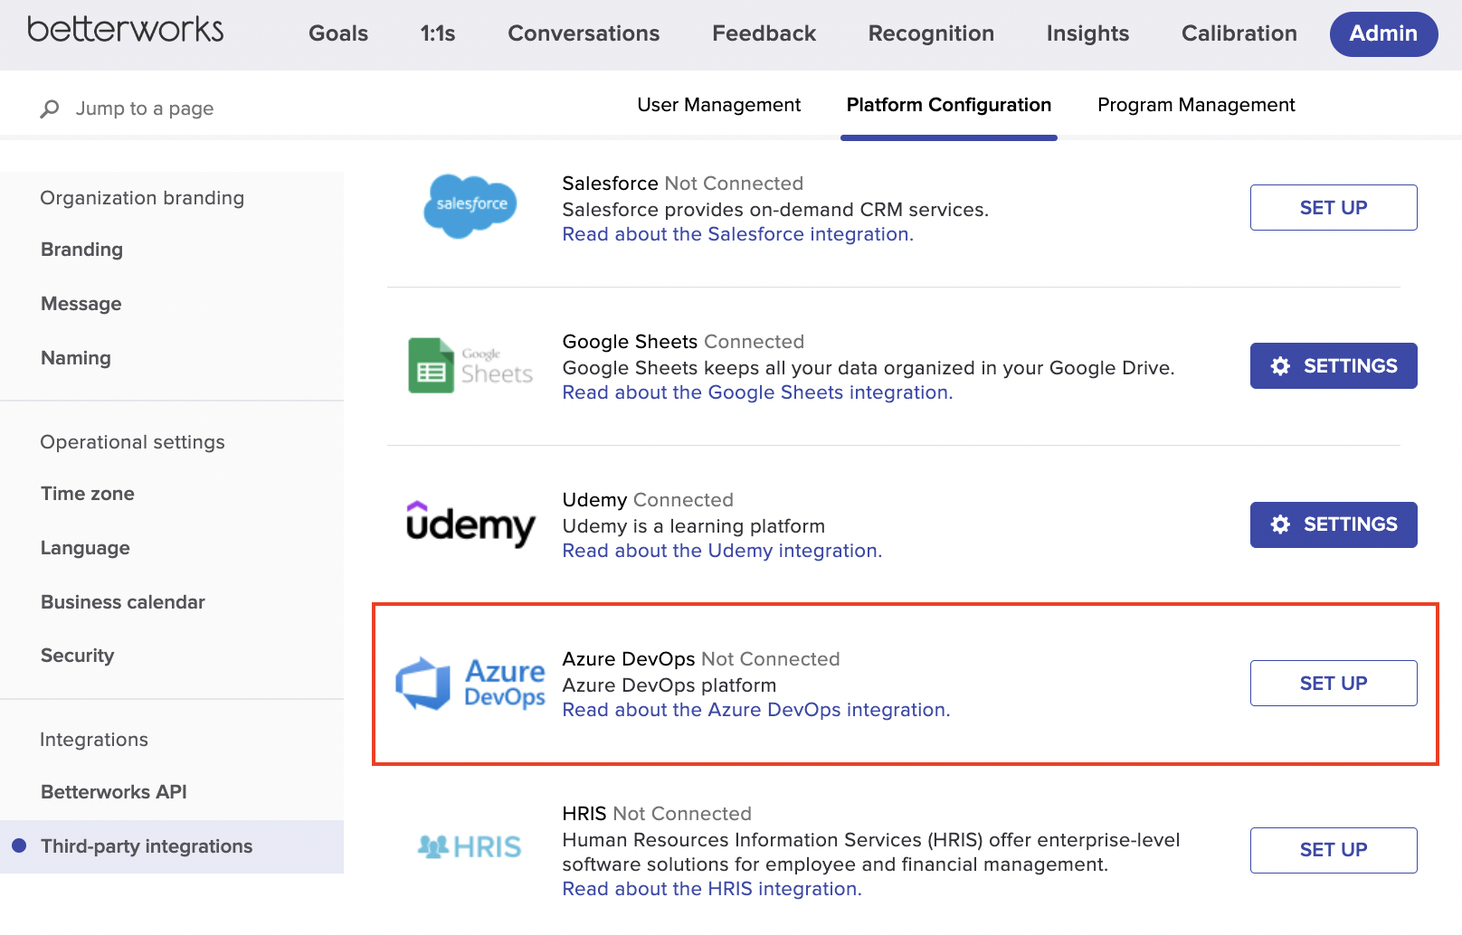Click SET UP for HRIS
The height and width of the screenshot is (935, 1462).
click(1334, 850)
